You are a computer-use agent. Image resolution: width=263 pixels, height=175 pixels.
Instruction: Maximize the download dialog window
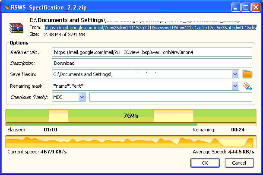click(245, 7)
